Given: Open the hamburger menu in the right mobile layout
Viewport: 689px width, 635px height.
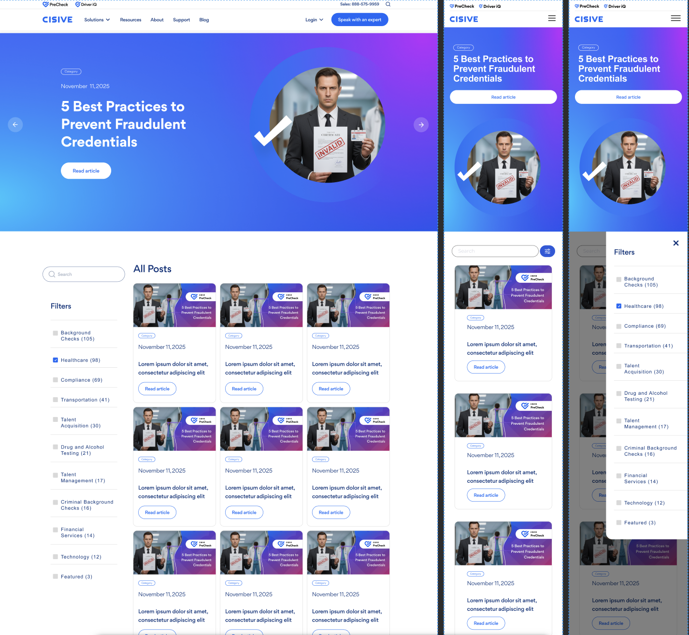Looking at the screenshot, I should pyautogui.click(x=676, y=18).
